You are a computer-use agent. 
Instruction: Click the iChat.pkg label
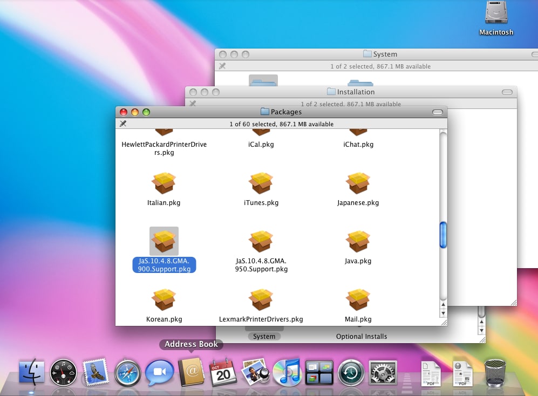358,145
